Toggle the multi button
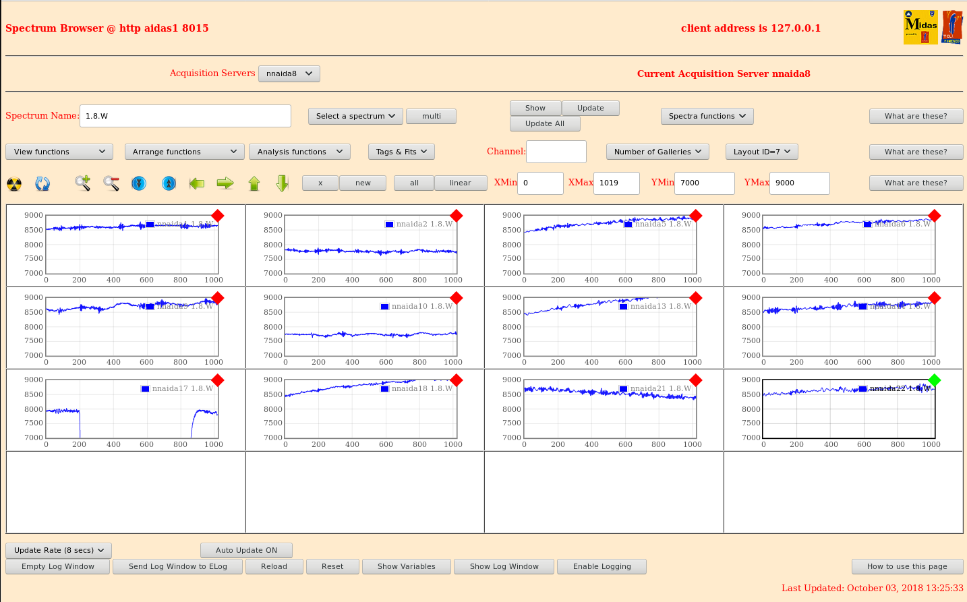The width and height of the screenshot is (967, 602). [x=432, y=116]
